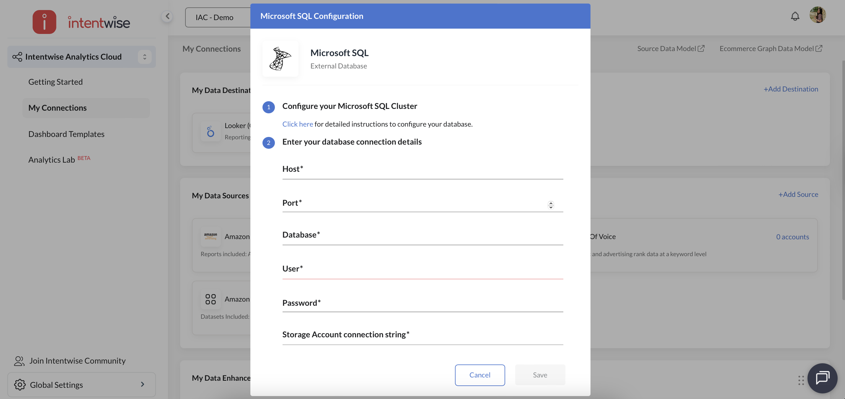Click the Microsoft SQL logo thumbnail
The image size is (845, 399).
[x=280, y=59]
